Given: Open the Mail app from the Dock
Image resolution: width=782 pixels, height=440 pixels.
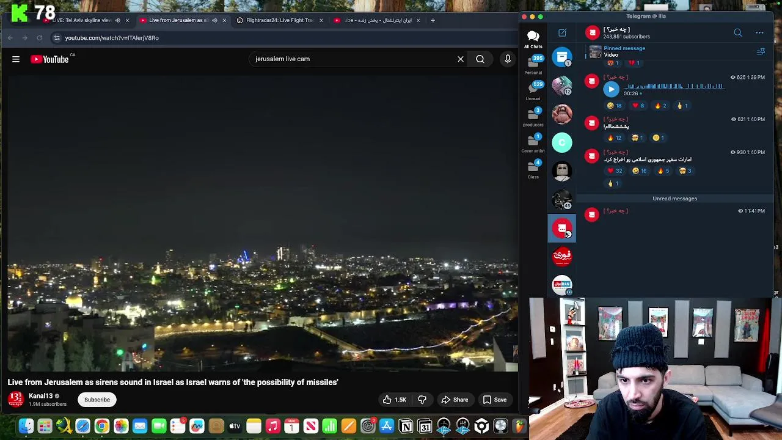Looking at the screenshot, I should coord(140,426).
